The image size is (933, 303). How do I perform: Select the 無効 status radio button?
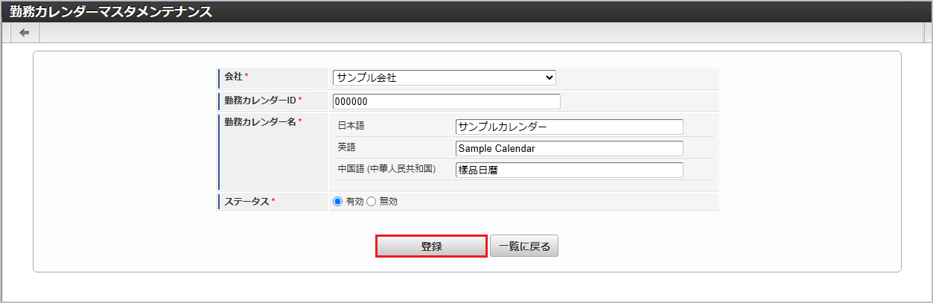click(x=372, y=202)
